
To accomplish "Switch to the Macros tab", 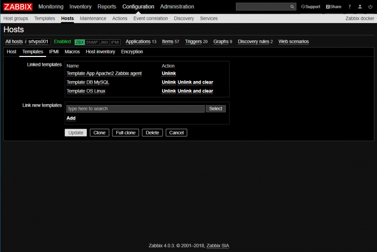I will (x=72, y=52).
